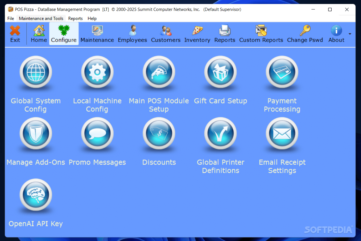Open Maintenance from the toolbar
The width and height of the screenshot is (361, 241).
97,34
